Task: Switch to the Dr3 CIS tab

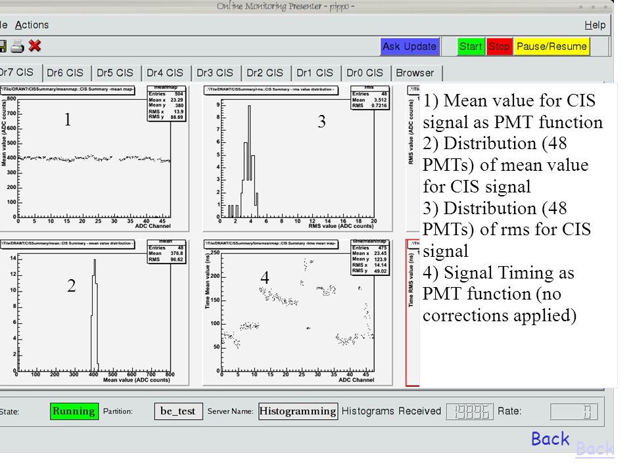Action: tap(215, 73)
